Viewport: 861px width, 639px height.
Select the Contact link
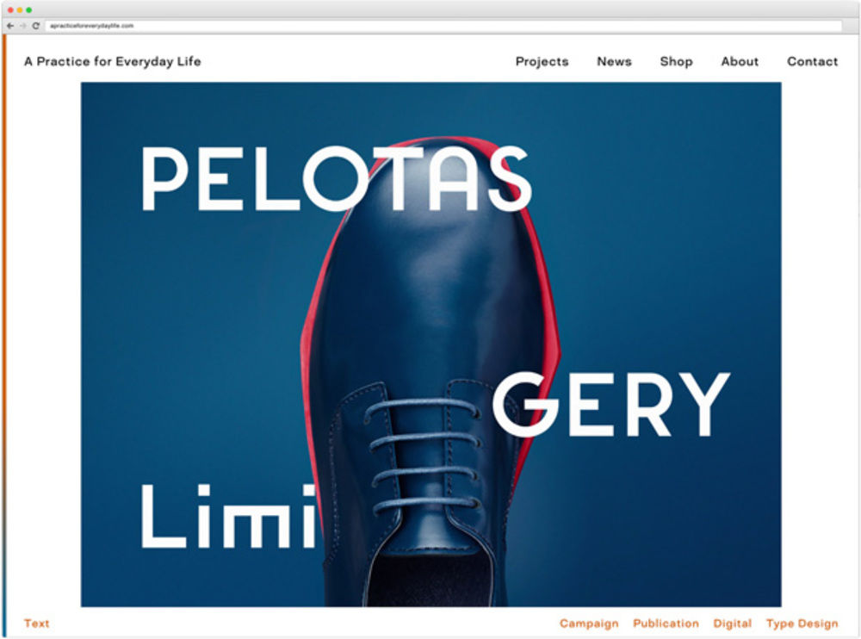813,61
